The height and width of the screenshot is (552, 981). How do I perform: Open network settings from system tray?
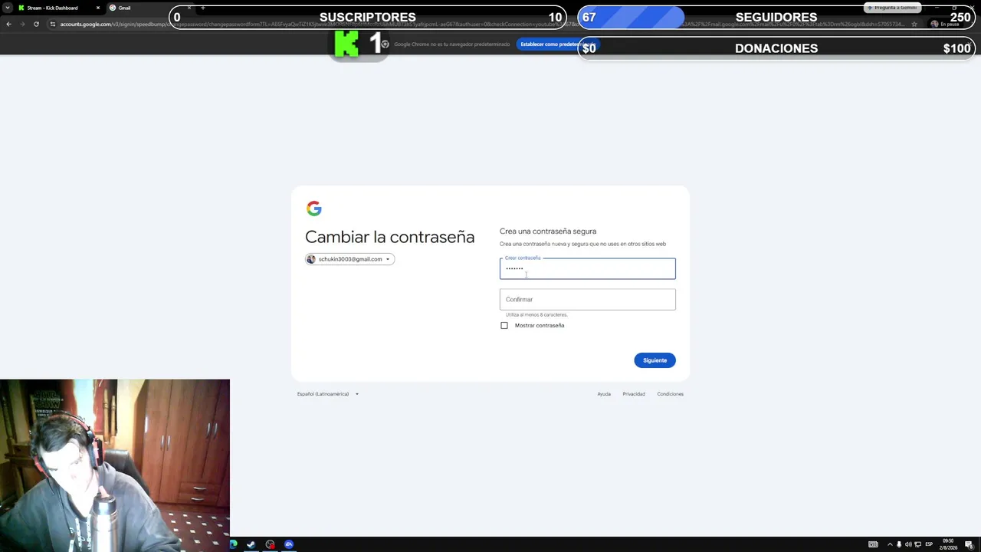tap(917, 544)
